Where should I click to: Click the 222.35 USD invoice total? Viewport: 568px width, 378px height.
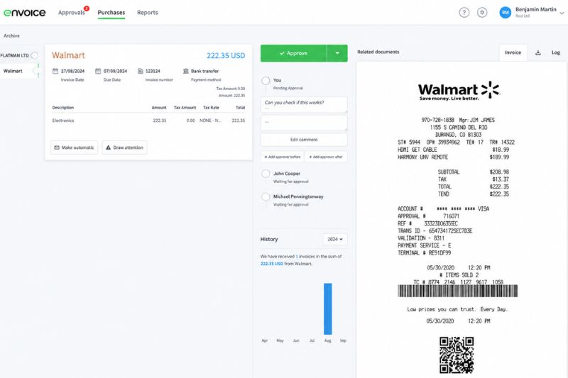pyautogui.click(x=226, y=56)
